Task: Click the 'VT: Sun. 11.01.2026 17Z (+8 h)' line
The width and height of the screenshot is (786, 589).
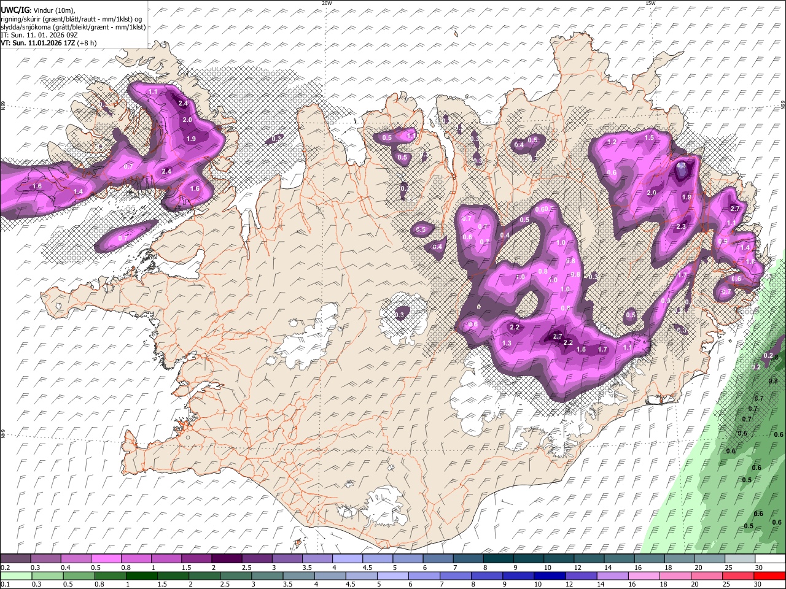Action: 49,43
